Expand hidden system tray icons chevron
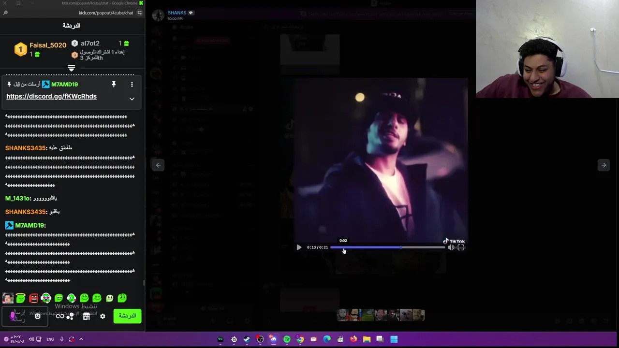Image resolution: width=619 pixels, height=348 pixels. [81, 339]
